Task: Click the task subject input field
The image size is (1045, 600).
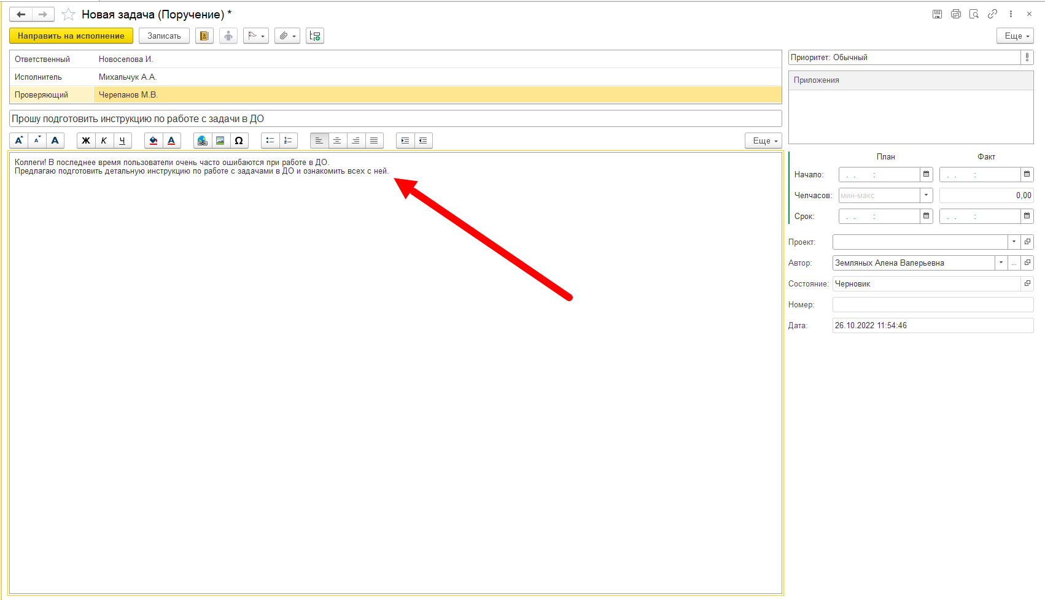Action: coord(395,118)
